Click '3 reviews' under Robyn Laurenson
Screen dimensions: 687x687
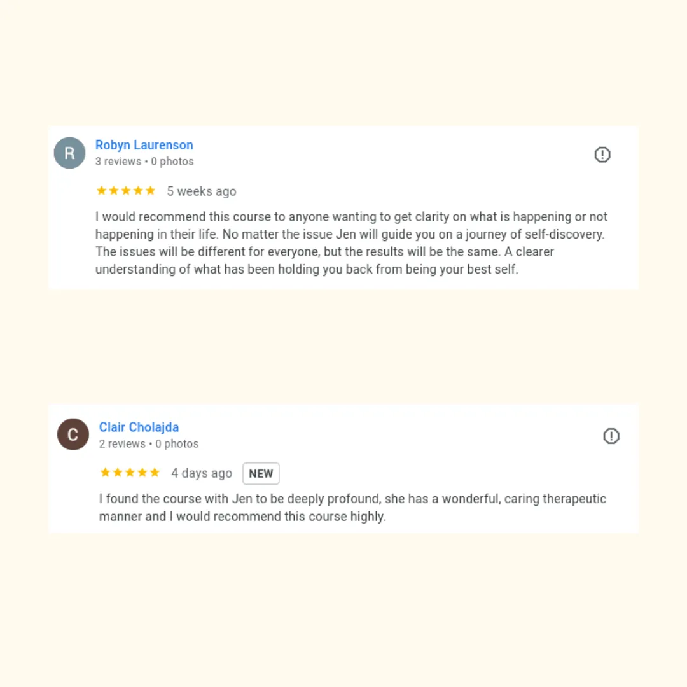pyautogui.click(x=118, y=162)
